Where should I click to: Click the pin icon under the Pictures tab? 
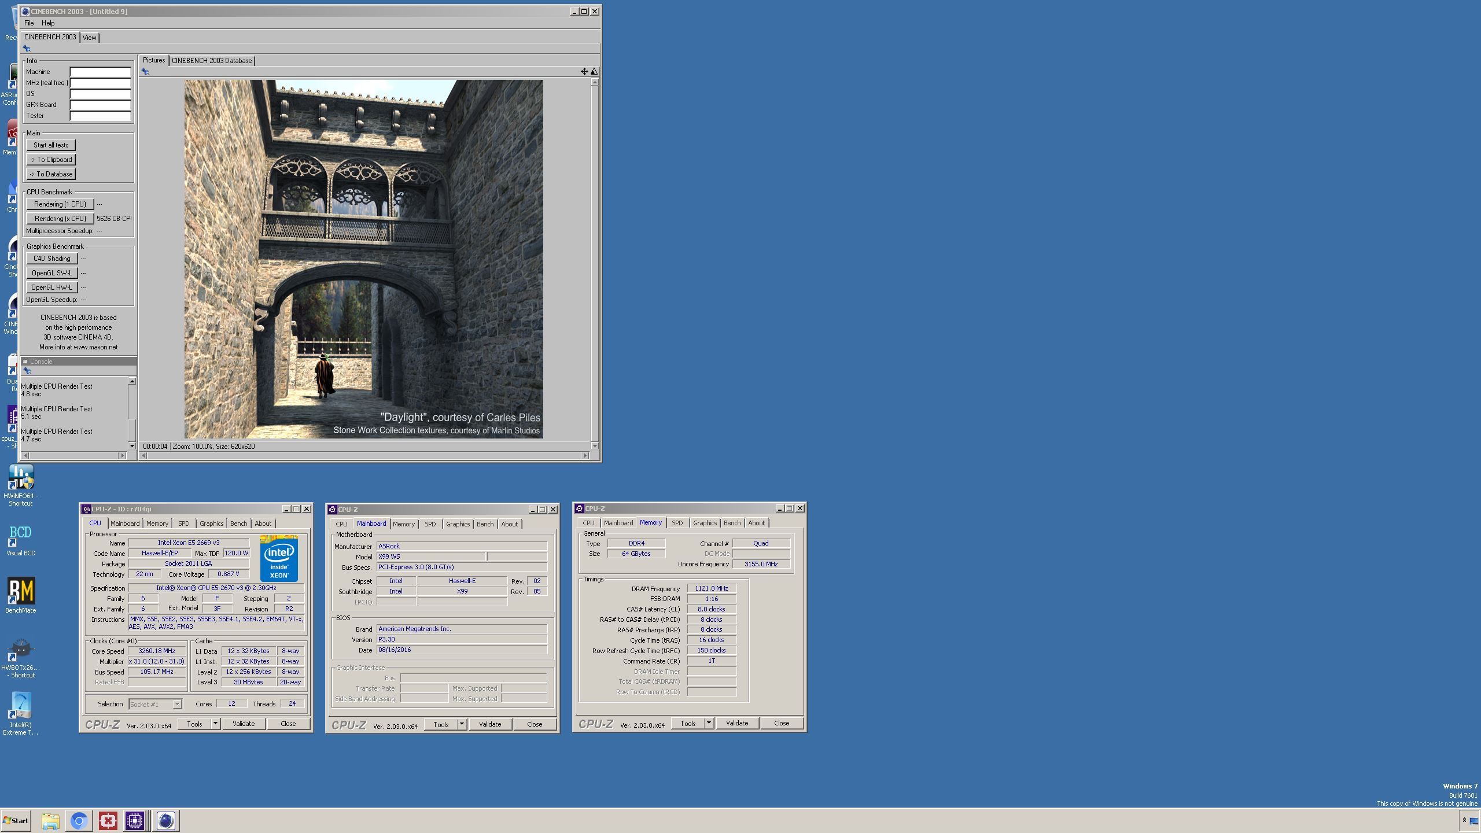pos(145,72)
